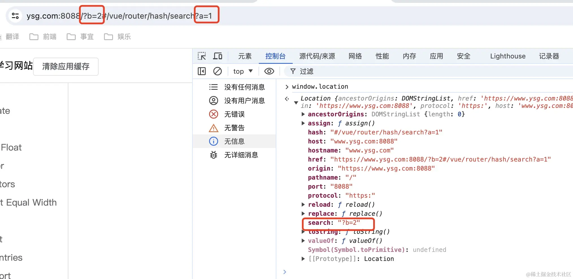The height and width of the screenshot is (279, 573).
Task: Click the search value "?b=2"
Action: click(x=349, y=223)
